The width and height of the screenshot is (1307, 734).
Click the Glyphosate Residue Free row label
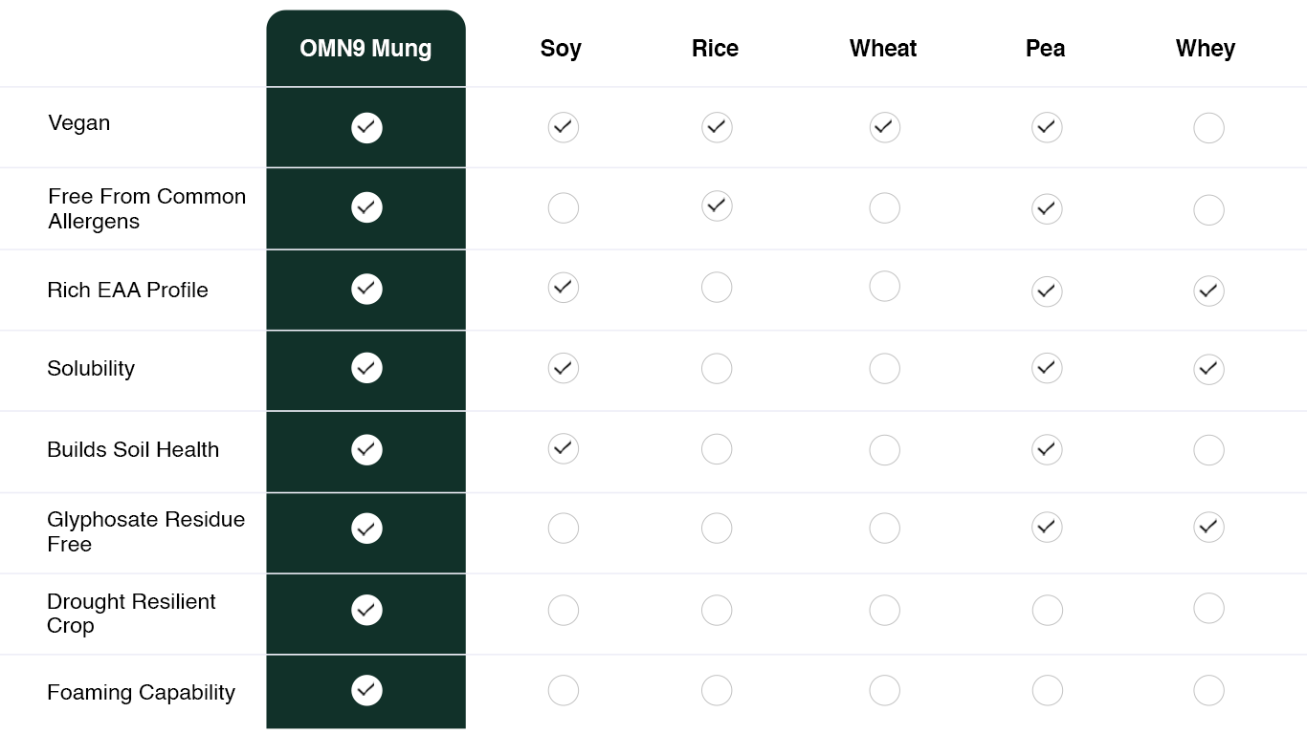(x=145, y=531)
